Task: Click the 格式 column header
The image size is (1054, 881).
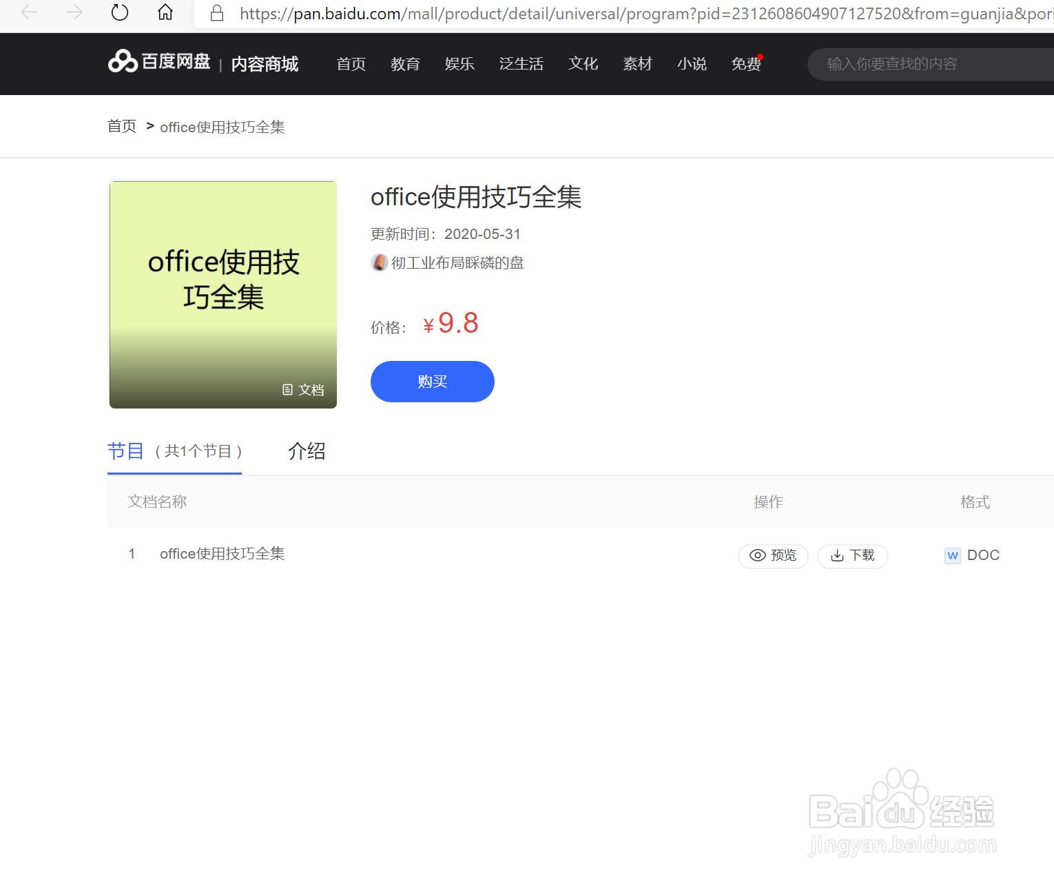Action: coord(975,502)
